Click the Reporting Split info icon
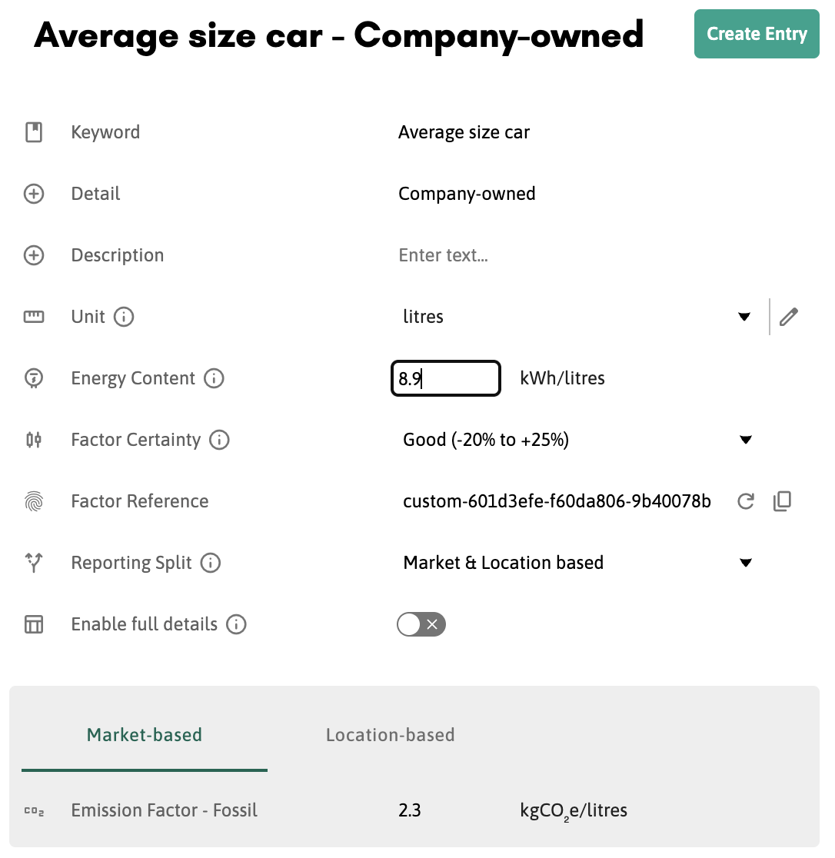 click(210, 563)
